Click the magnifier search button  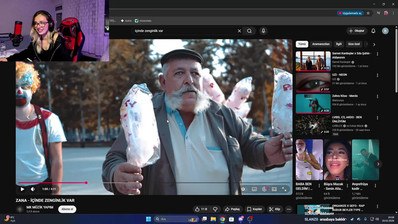coord(249,31)
